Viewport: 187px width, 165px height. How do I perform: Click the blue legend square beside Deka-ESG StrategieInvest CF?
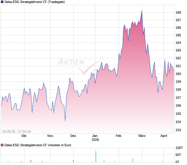2,2
